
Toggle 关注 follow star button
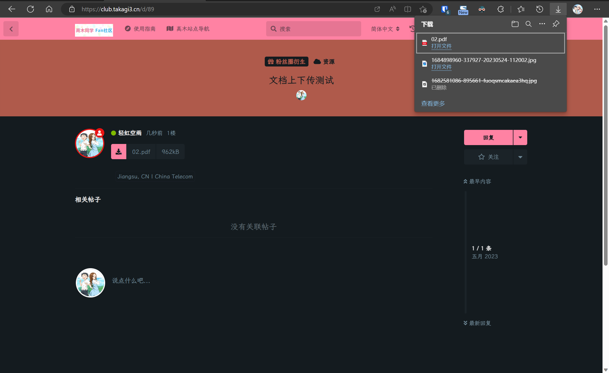488,157
